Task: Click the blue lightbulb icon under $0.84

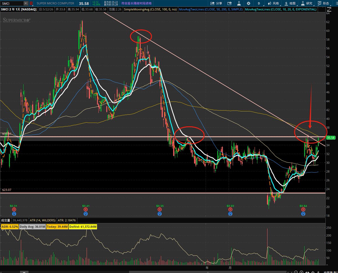Action: (x=303, y=214)
